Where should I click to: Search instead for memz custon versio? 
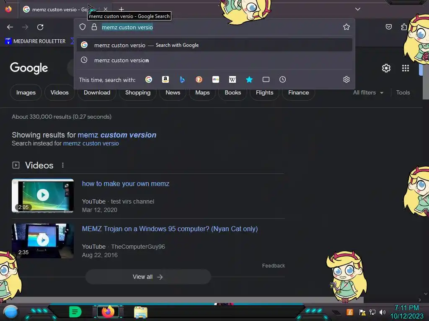91,143
